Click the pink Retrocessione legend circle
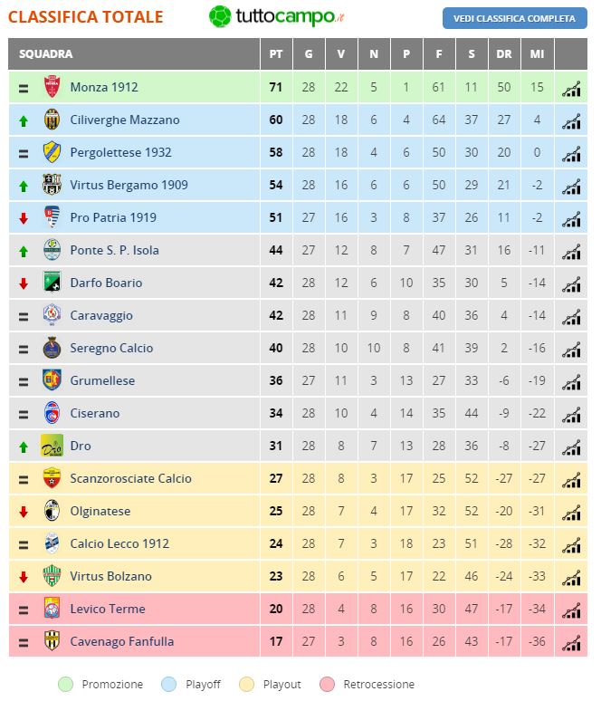The height and width of the screenshot is (701, 601). (327, 684)
